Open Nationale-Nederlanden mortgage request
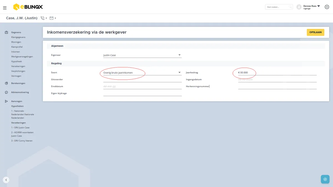This screenshot has width=333, height=187. (x=22, y=114)
